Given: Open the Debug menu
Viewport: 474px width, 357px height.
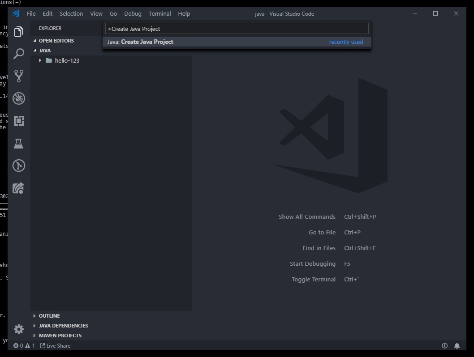Looking at the screenshot, I should pos(133,13).
